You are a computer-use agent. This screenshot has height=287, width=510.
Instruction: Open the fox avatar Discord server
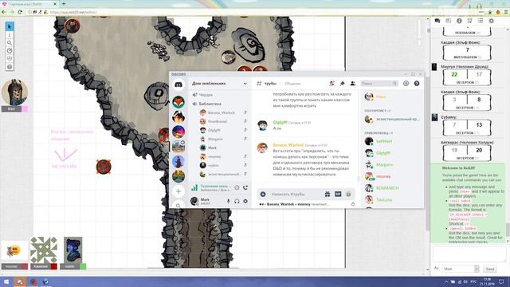[x=178, y=102]
